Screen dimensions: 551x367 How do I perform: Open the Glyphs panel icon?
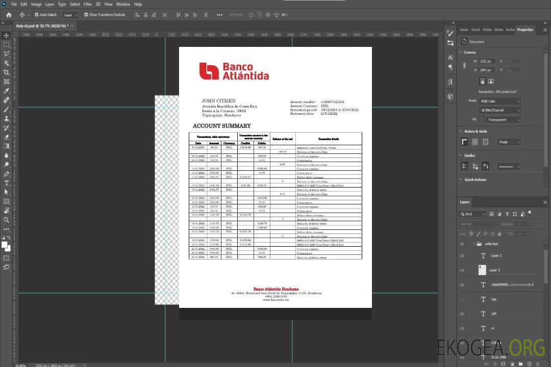point(450,82)
